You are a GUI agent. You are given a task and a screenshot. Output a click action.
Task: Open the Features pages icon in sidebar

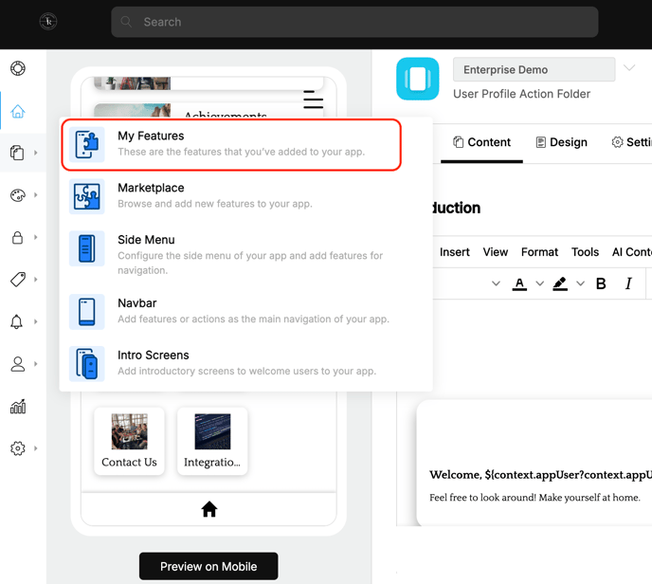[x=17, y=153]
